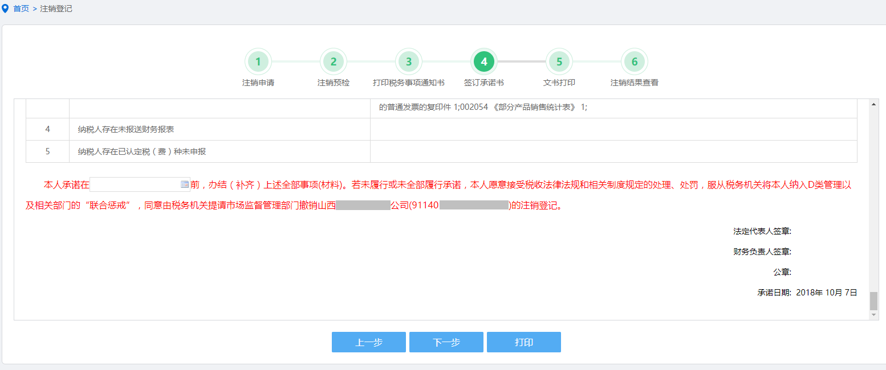Image resolution: width=886 pixels, height=370 pixels.
Task: Click the location pin icon beside 首页
Action: click(x=6, y=9)
